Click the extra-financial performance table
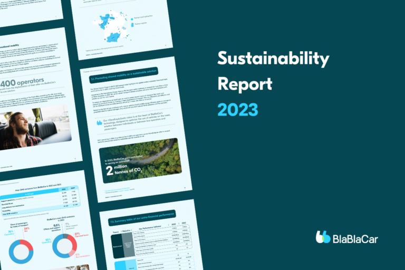The height and width of the screenshot is (270, 405). coord(152,242)
